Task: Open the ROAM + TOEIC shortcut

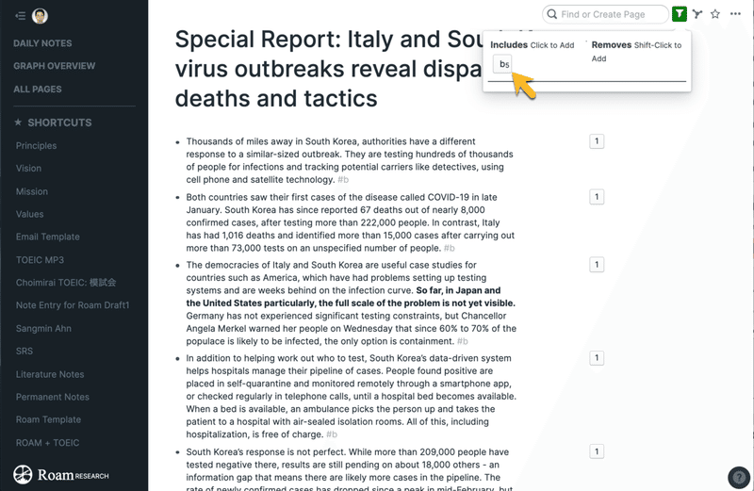Action: click(x=47, y=442)
